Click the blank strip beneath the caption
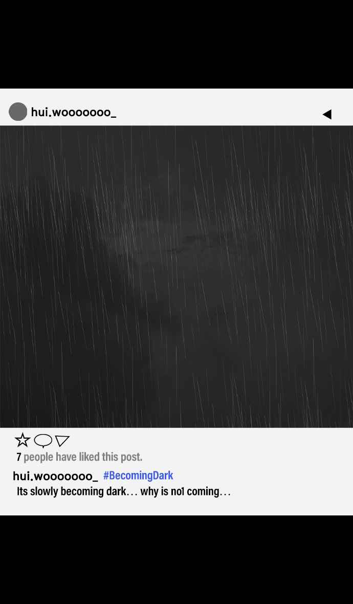Viewport: 353px width, 604px height. click(x=176, y=507)
